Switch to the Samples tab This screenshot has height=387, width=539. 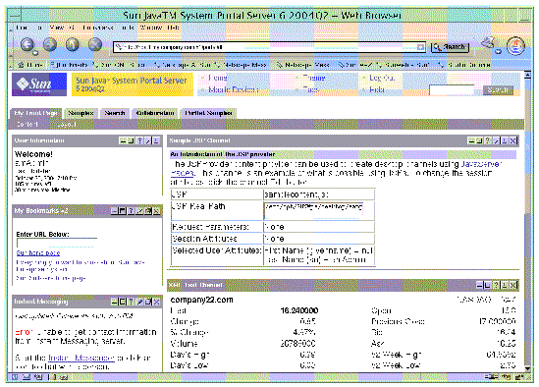click(81, 113)
